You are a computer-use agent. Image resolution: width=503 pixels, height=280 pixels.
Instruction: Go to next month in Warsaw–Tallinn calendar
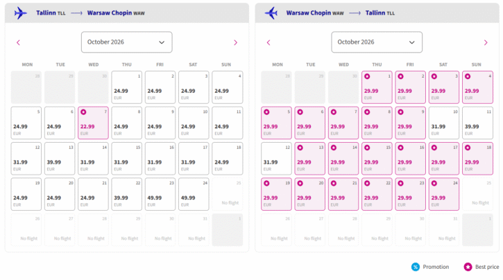(486, 42)
